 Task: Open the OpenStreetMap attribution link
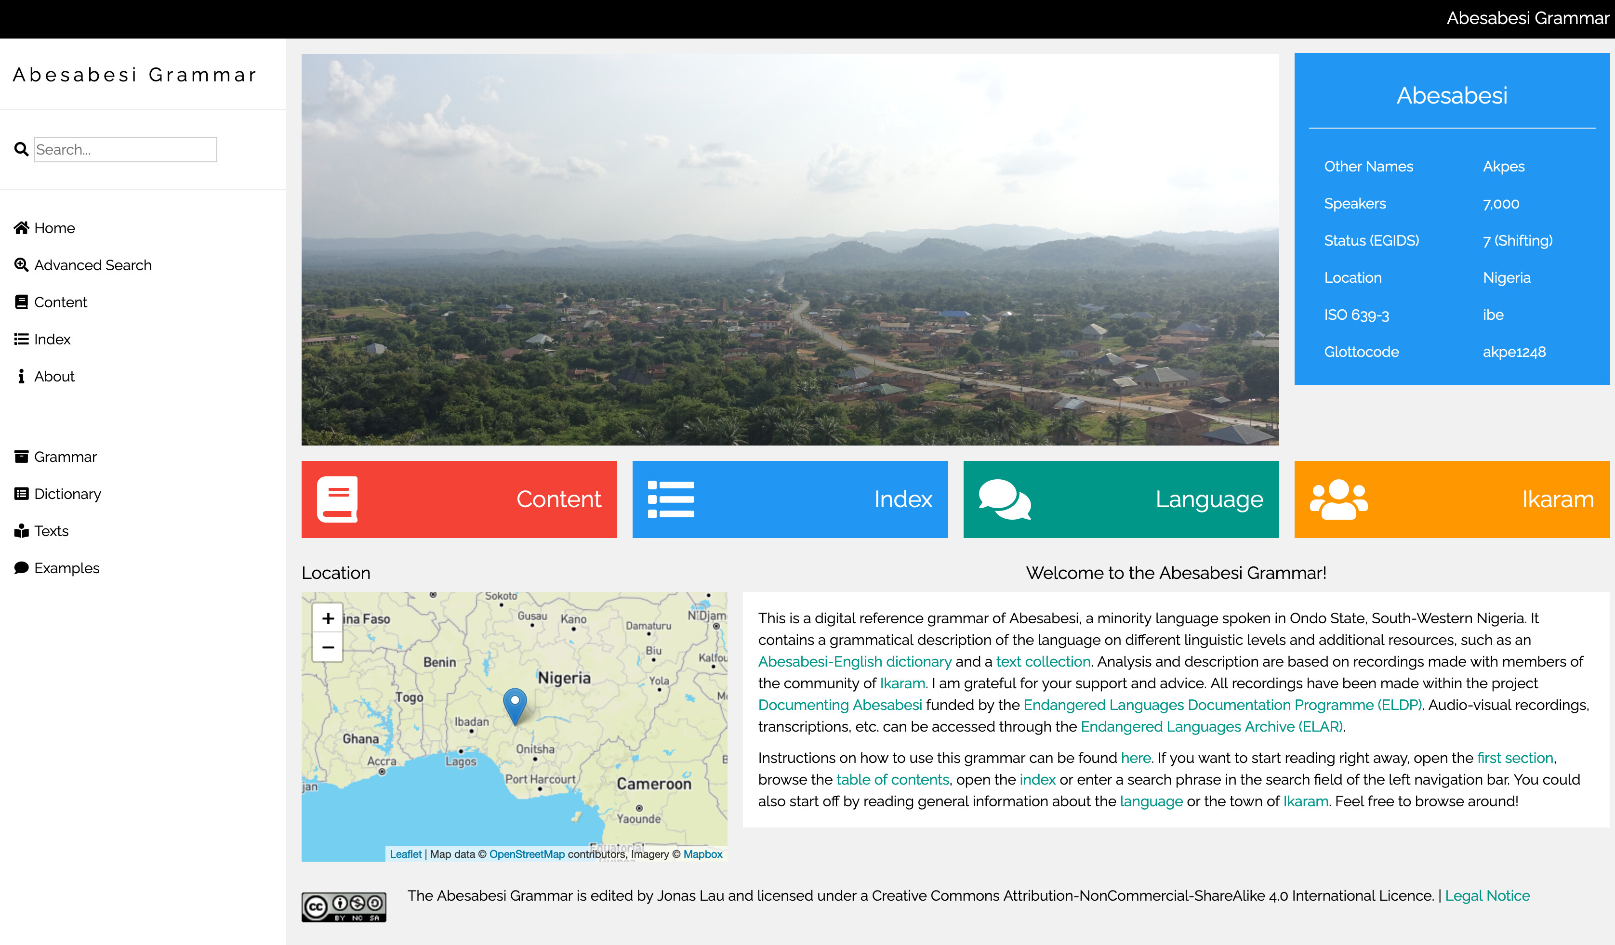(527, 854)
